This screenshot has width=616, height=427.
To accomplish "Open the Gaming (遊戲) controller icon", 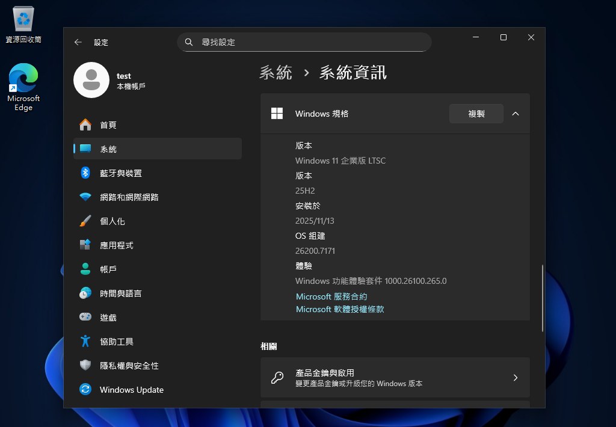I will [x=85, y=318].
